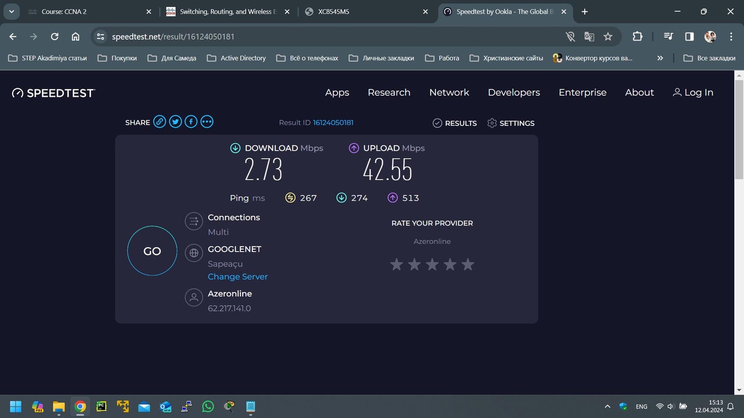Click the Change Server link

pyautogui.click(x=238, y=277)
